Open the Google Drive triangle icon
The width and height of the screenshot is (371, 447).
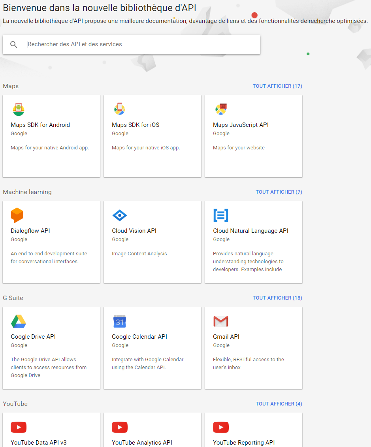(18, 321)
